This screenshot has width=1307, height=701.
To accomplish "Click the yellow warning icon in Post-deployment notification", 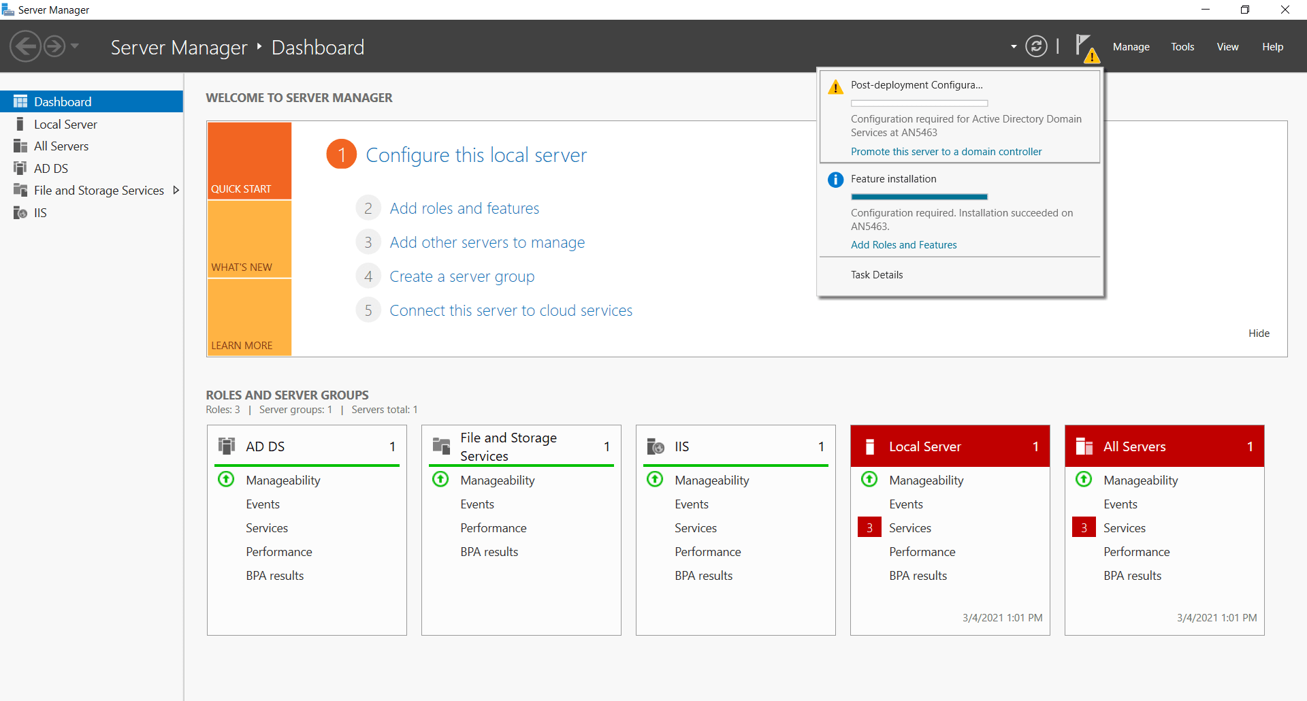I will pos(835,87).
